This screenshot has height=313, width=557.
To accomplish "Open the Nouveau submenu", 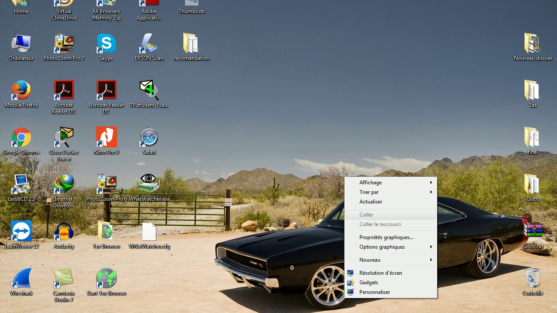I will (x=391, y=260).
